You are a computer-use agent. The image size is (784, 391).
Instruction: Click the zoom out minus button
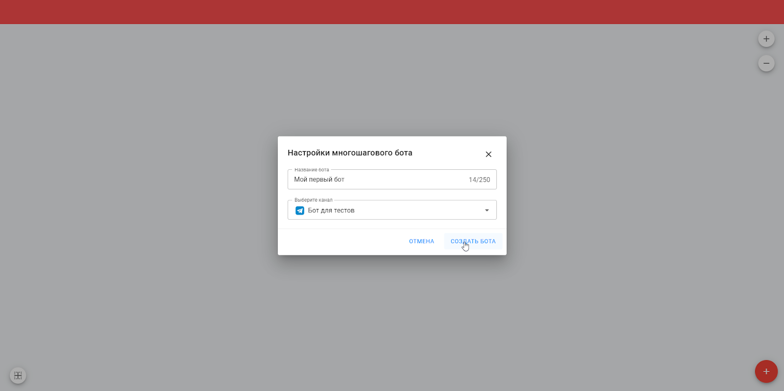coord(766,64)
